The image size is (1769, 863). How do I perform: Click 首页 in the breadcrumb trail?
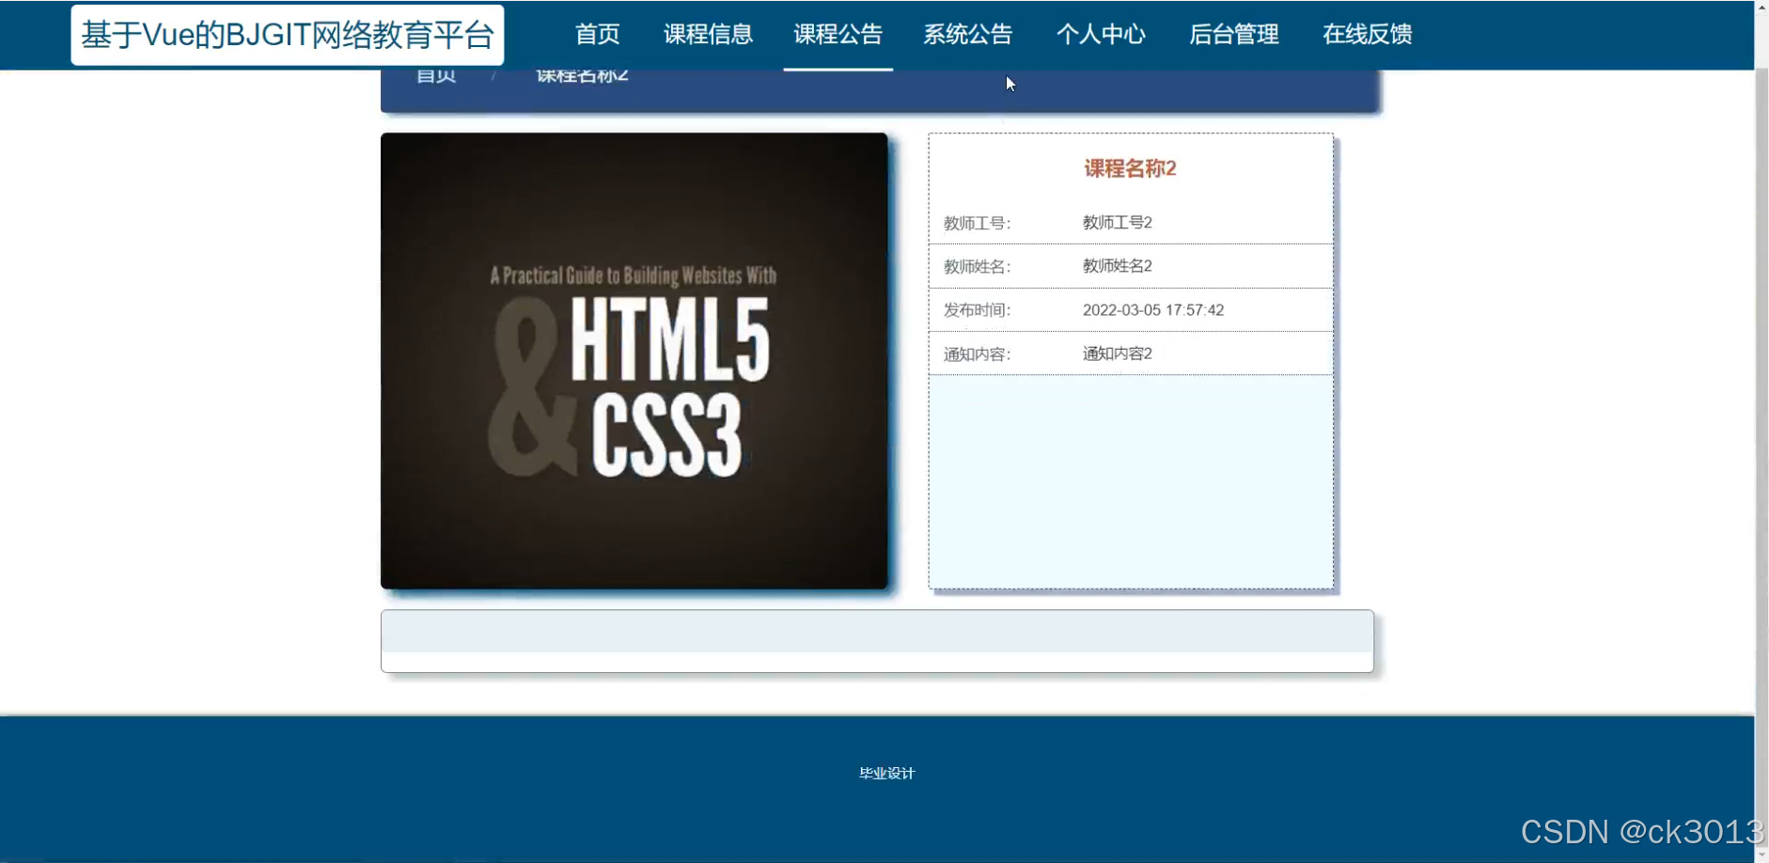tap(436, 74)
